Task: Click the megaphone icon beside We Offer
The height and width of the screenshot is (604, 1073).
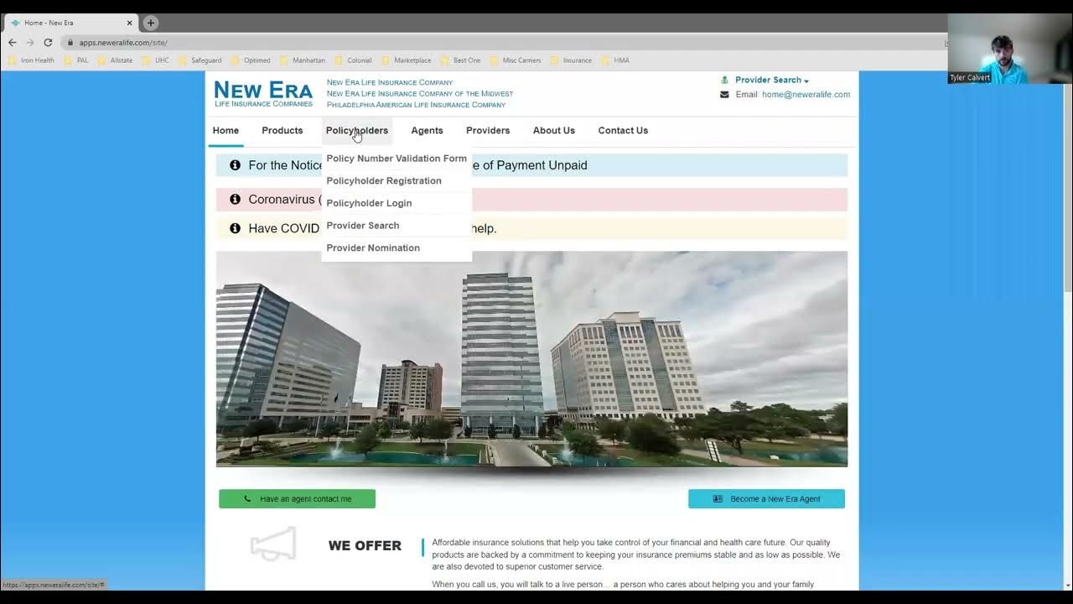Action: coord(273,544)
